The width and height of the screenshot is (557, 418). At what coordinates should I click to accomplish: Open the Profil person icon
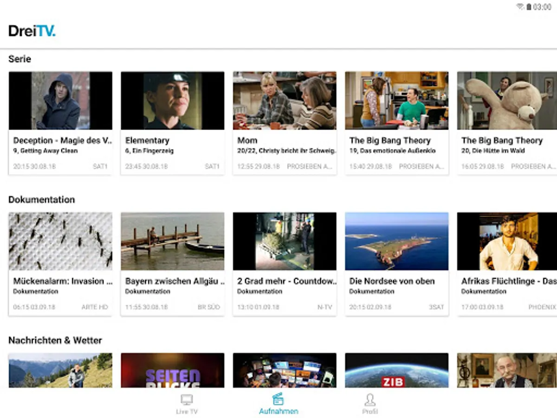(x=370, y=400)
